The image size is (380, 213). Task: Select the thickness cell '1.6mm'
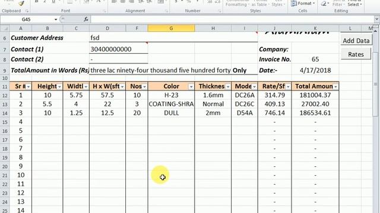213,95
